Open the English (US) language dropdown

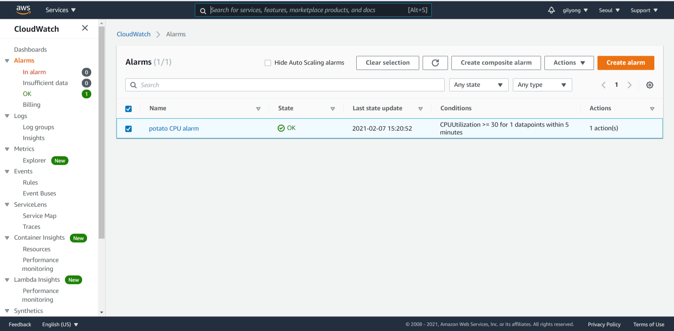pos(60,324)
